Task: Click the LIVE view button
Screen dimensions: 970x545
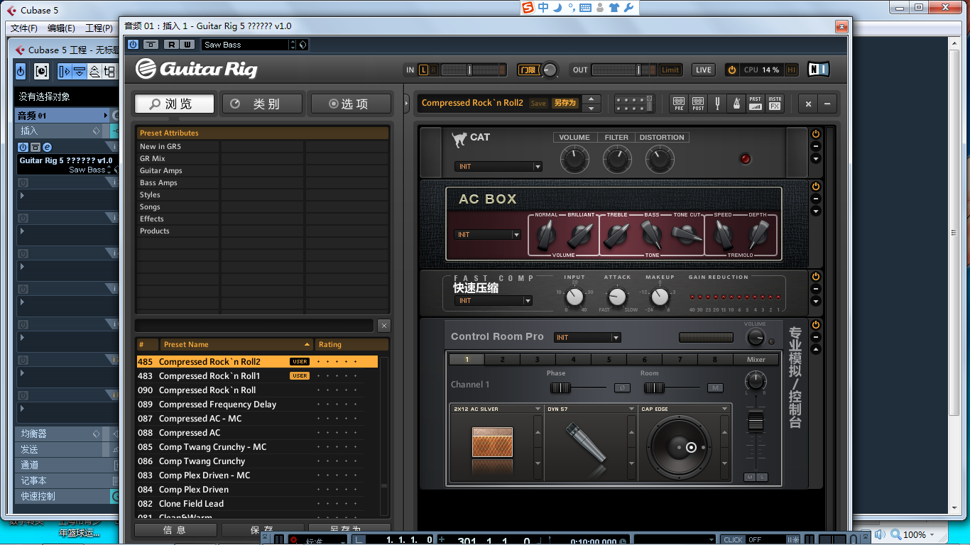Action: pos(704,70)
